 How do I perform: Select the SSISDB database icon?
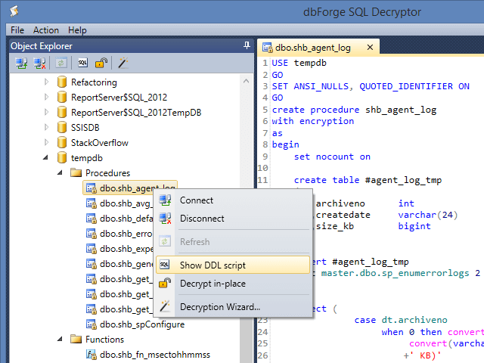click(x=62, y=128)
